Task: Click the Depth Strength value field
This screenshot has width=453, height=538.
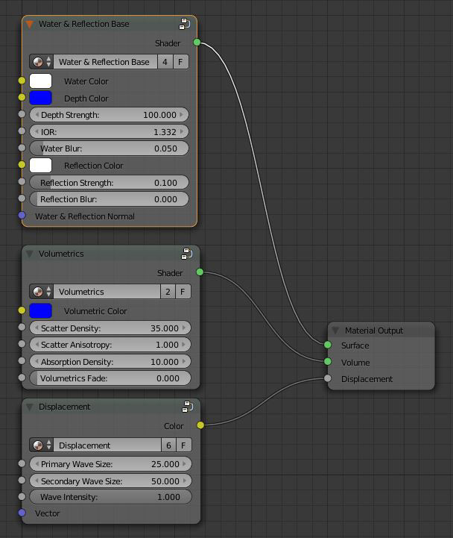Action: [x=109, y=115]
